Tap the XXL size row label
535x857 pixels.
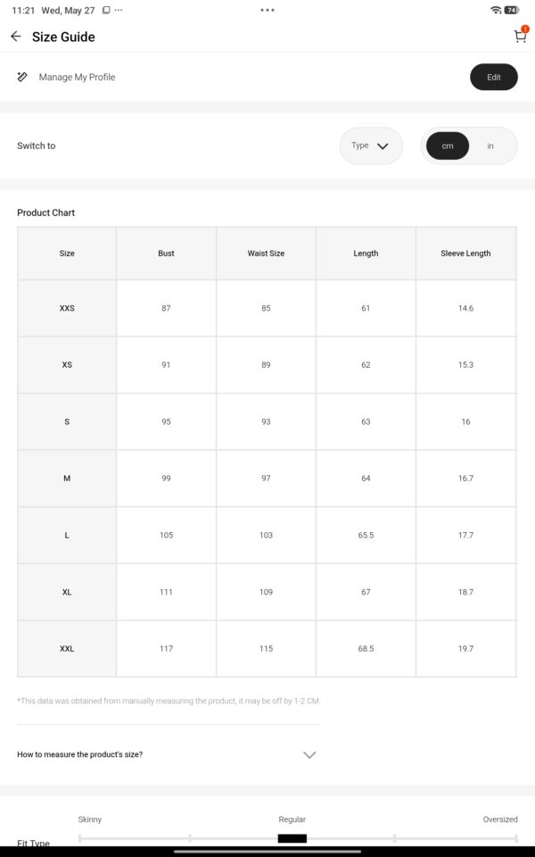pos(67,649)
